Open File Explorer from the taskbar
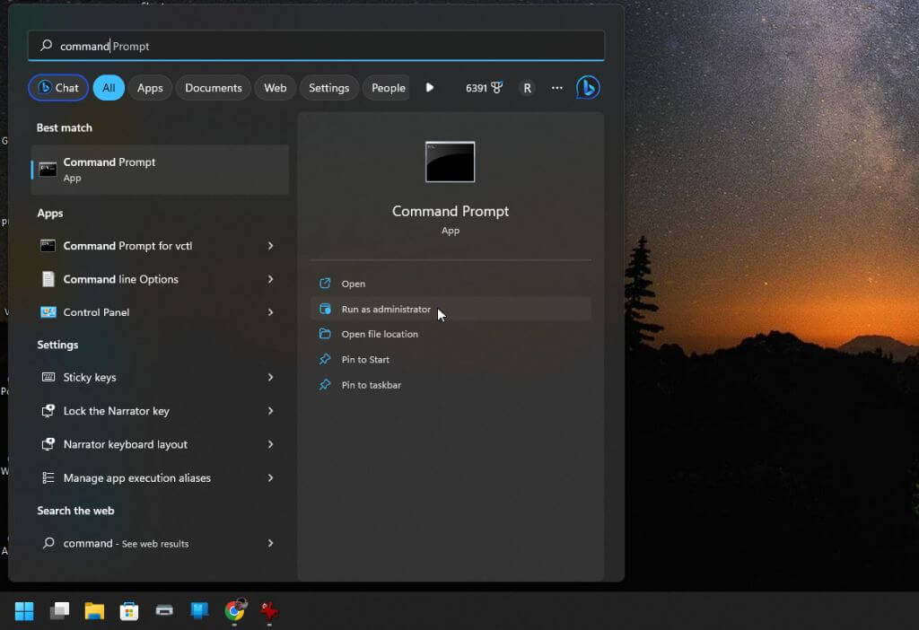Viewport: 919px width, 630px height. click(94, 611)
